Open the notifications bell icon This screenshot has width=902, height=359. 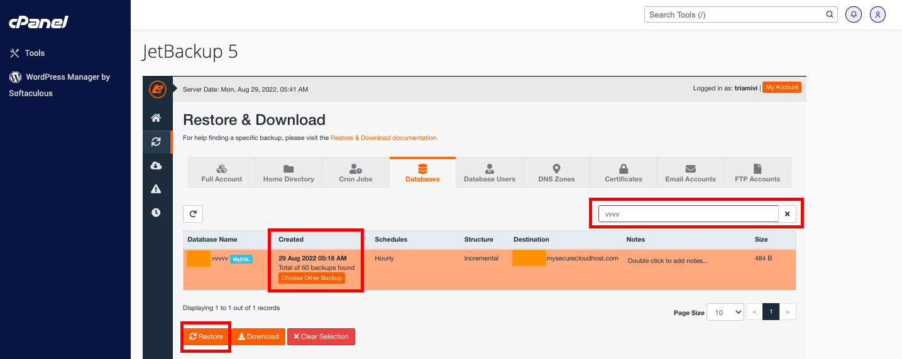pos(853,14)
